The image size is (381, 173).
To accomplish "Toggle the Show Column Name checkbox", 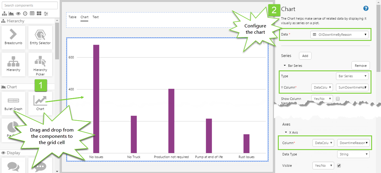I will [x=338, y=99].
